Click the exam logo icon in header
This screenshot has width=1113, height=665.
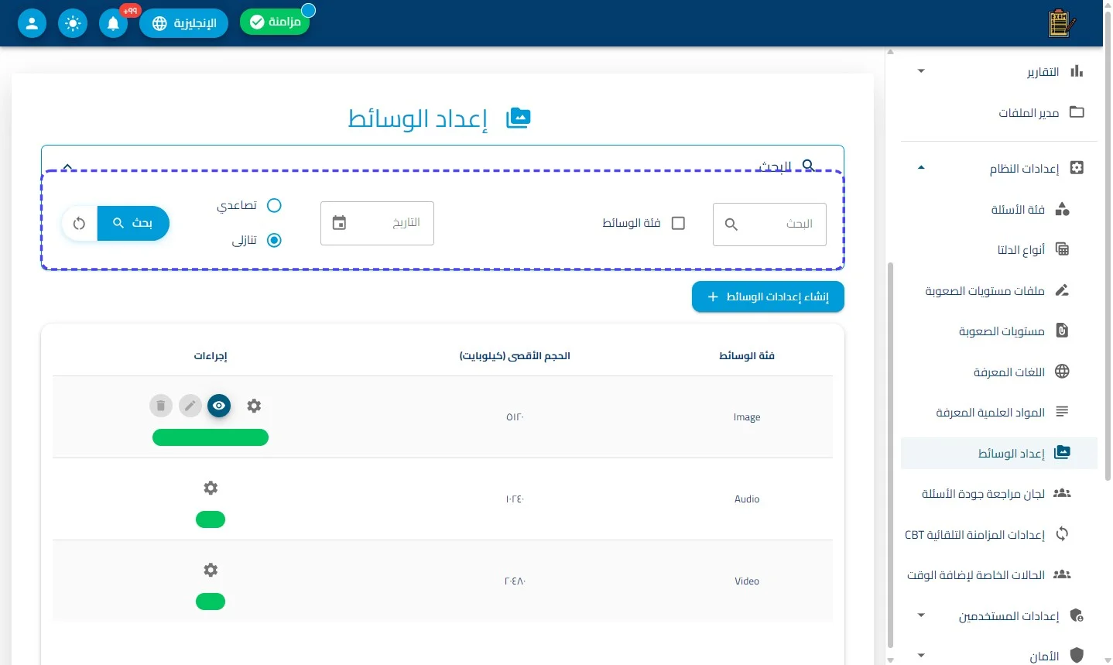(x=1061, y=23)
